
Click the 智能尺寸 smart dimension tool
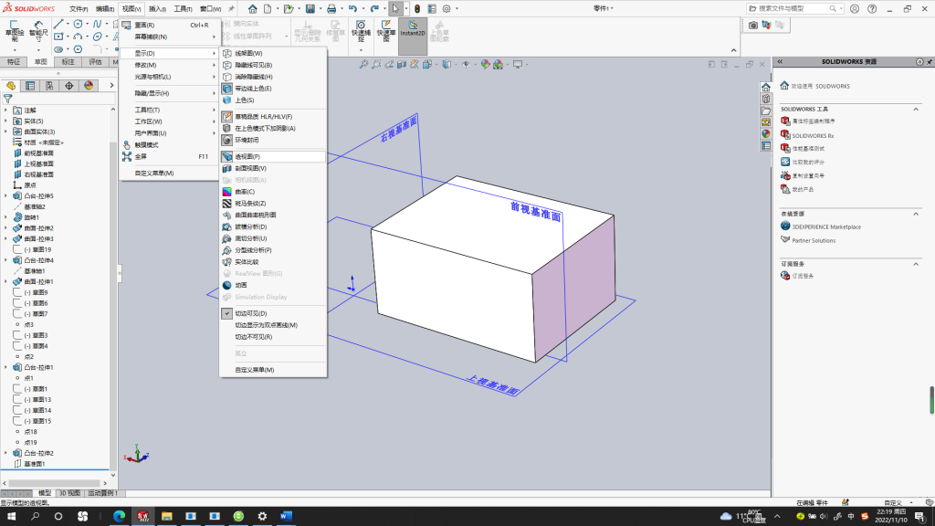(x=38, y=31)
